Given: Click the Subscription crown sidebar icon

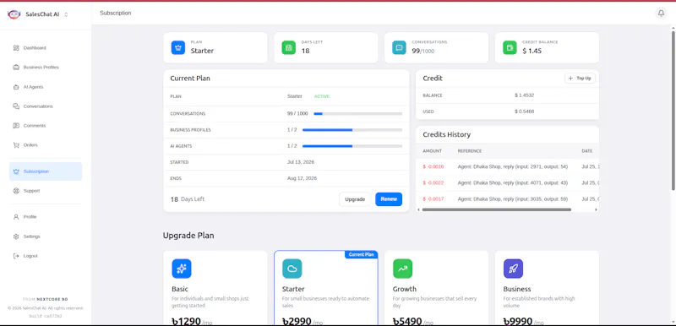Looking at the screenshot, I should [x=16, y=171].
